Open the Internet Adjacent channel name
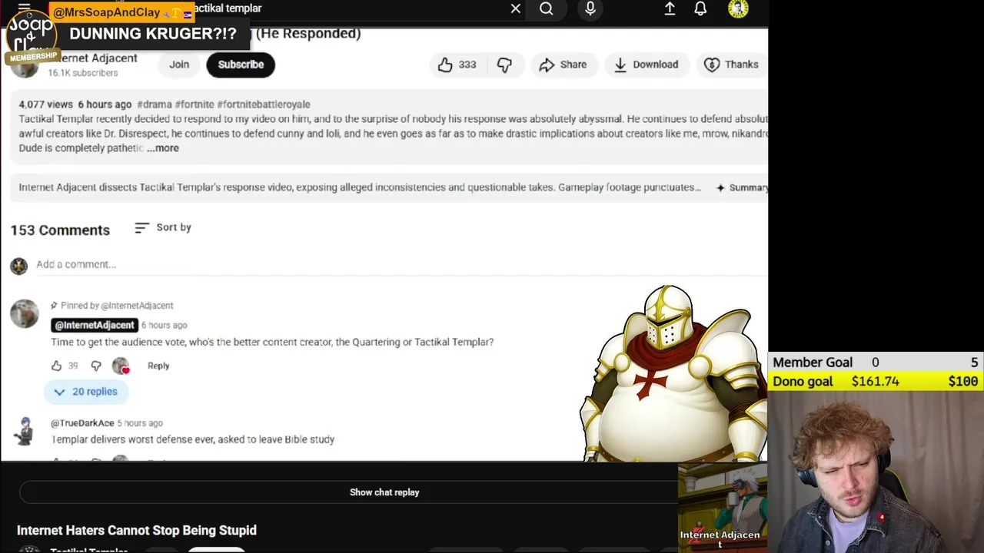 click(92, 58)
